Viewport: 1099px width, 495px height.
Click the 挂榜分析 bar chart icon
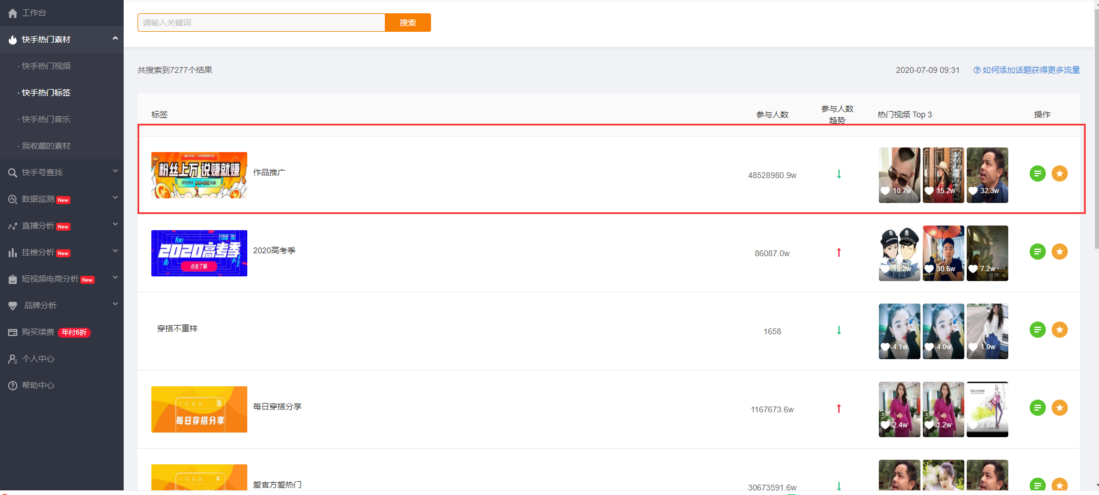pyautogui.click(x=13, y=252)
